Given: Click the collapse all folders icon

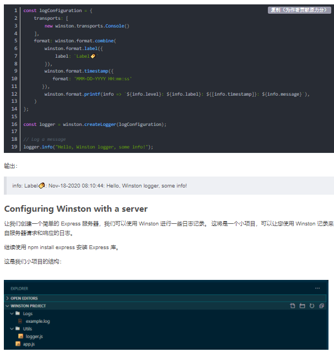Looking at the screenshot, I should 321,306.
